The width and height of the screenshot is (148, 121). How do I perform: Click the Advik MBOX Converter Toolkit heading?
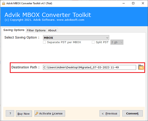pyautogui.click(x=48, y=15)
